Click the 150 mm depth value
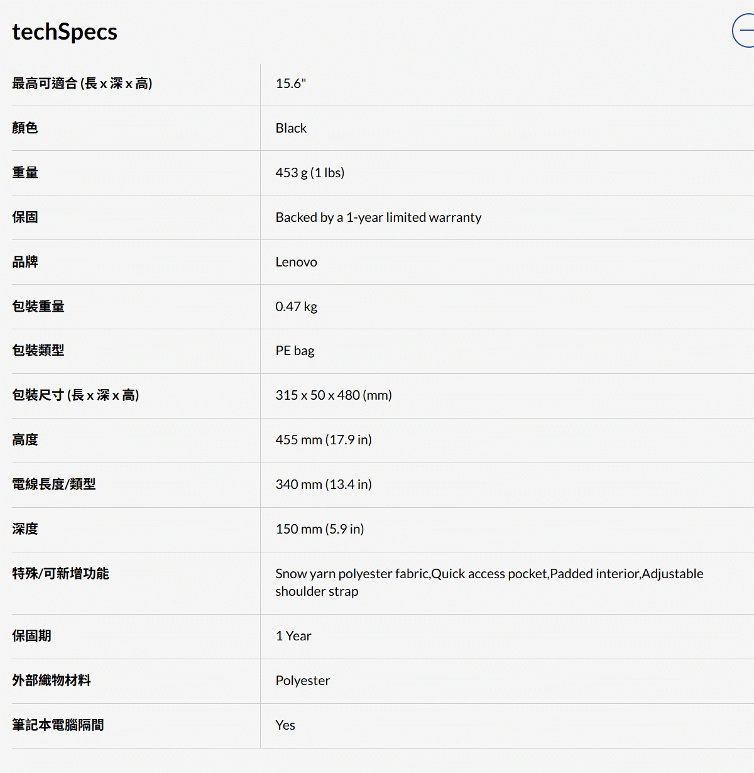The image size is (754, 773). tap(319, 529)
